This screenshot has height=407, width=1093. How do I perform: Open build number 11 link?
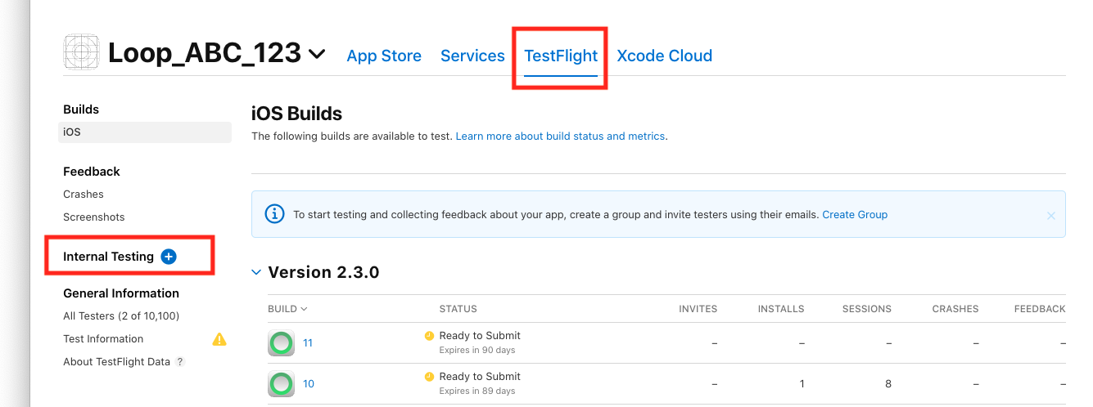308,343
